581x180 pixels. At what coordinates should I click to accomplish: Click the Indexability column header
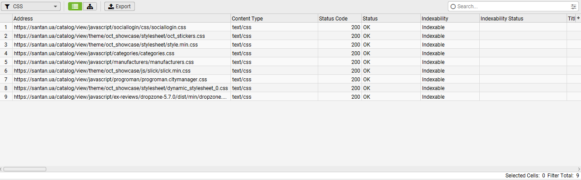point(449,19)
